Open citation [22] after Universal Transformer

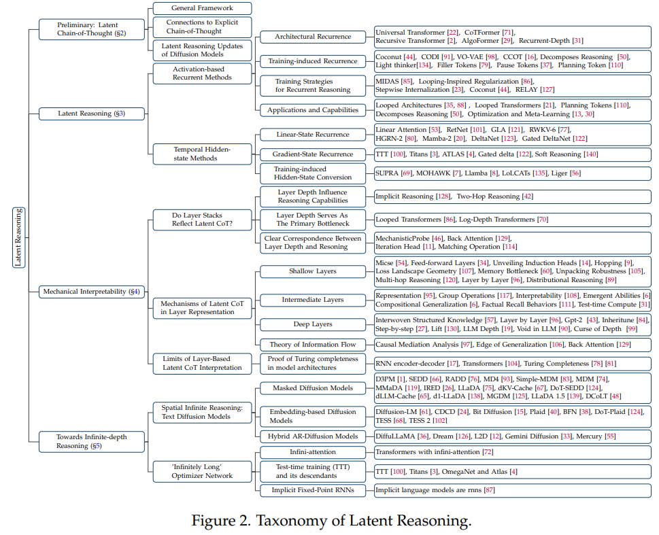[453, 33]
